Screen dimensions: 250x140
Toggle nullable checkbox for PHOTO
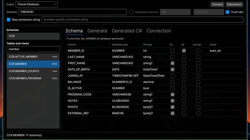[x=173, y=107]
